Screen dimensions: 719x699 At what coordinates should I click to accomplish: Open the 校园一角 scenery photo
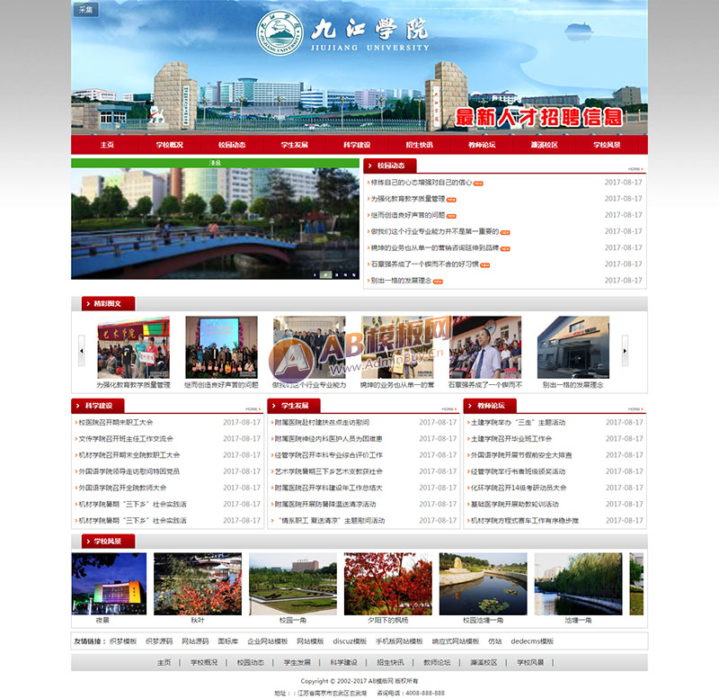tap(293, 584)
